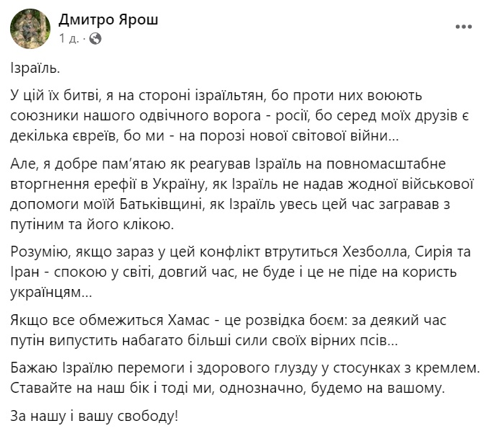Image resolution: width=489 pixels, height=431 pixels.
Task: Click the line starting 'Іран - спокою у світі'
Action: [233, 272]
